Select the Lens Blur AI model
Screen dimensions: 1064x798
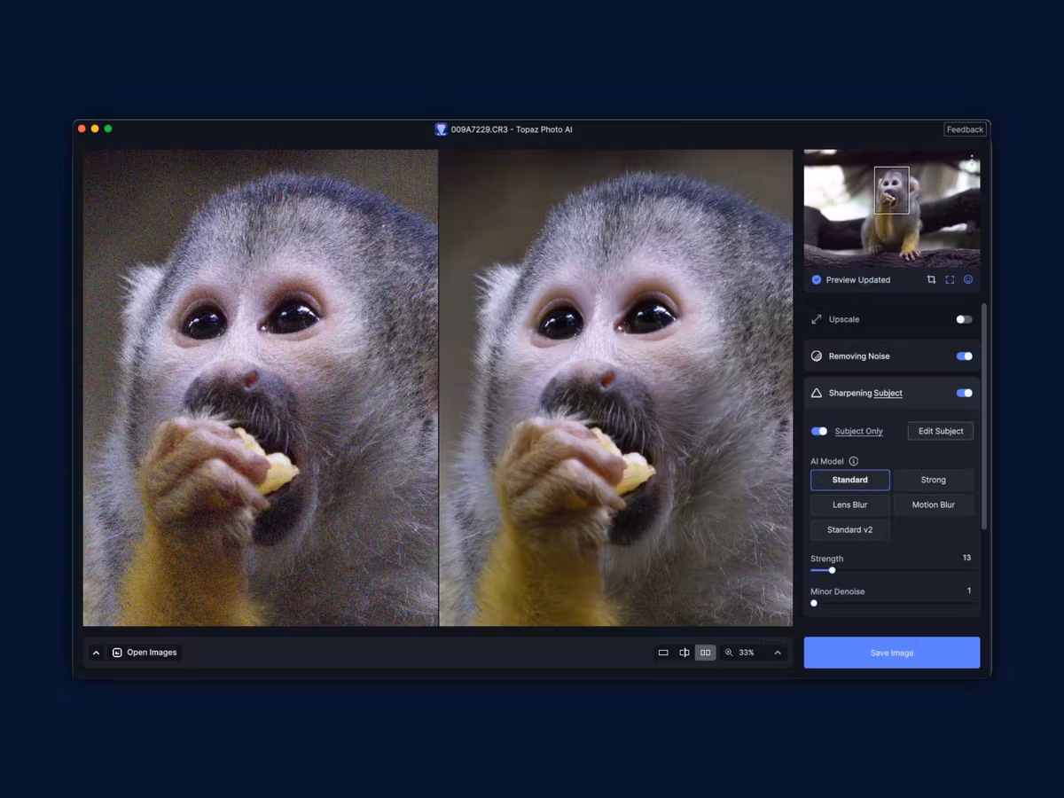tap(849, 505)
